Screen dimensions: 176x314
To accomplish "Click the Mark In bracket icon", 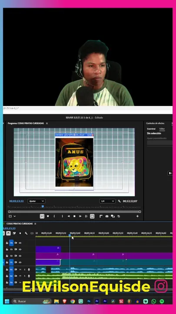I will point(54,216).
